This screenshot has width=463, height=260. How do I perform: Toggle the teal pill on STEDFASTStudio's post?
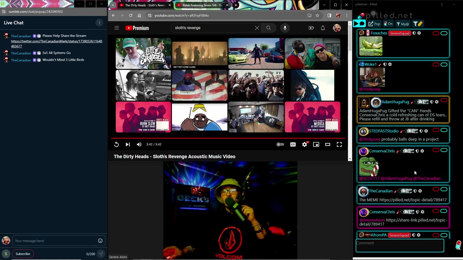[444, 130]
